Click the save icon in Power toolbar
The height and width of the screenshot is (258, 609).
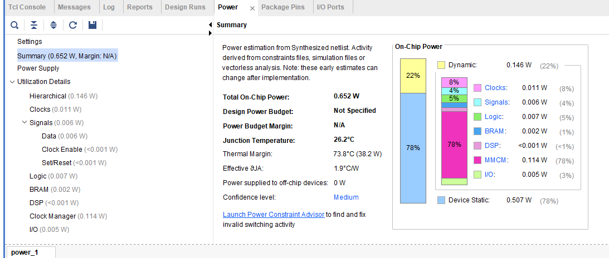92,25
